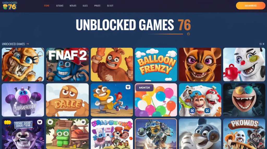267x149 pixels.
Task: Click the Unblocked 76 logo in header
Action: [10, 6]
